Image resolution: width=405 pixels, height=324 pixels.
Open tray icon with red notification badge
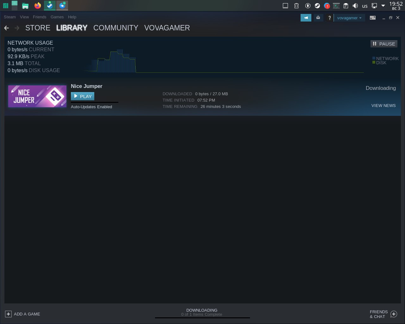(x=327, y=5)
